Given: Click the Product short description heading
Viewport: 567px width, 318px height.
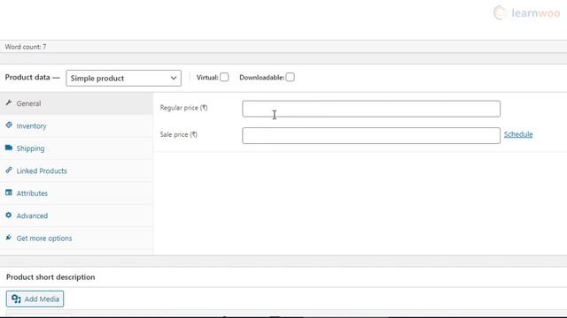Looking at the screenshot, I should click(50, 276).
